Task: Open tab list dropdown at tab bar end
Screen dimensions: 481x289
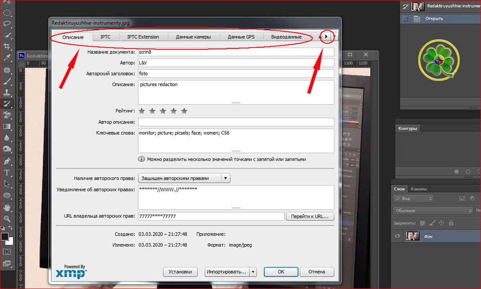Action: pyautogui.click(x=334, y=37)
